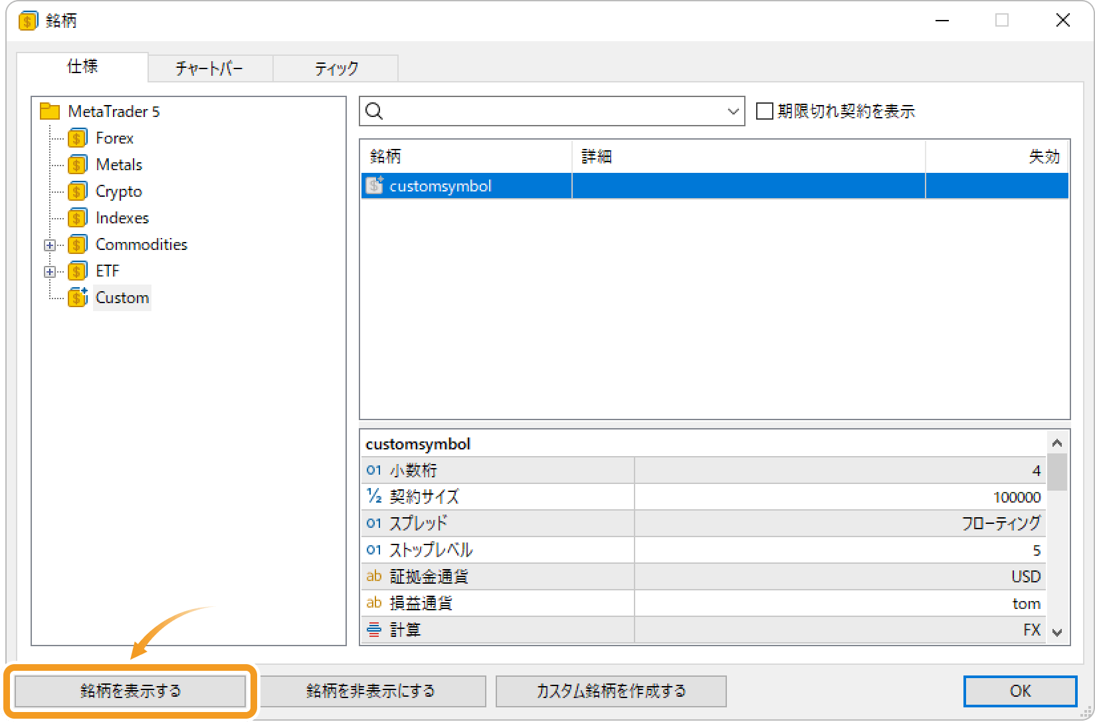Viewport: 1095px width, 722px height.
Task: Select MetaTrader 5 root tree label
Action: point(114,111)
